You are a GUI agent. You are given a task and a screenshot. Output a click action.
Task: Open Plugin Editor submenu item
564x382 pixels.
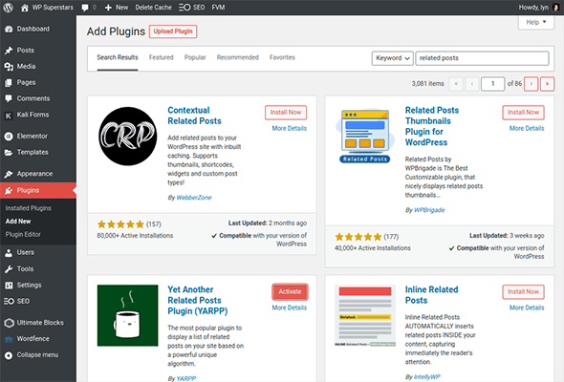click(x=23, y=235)
